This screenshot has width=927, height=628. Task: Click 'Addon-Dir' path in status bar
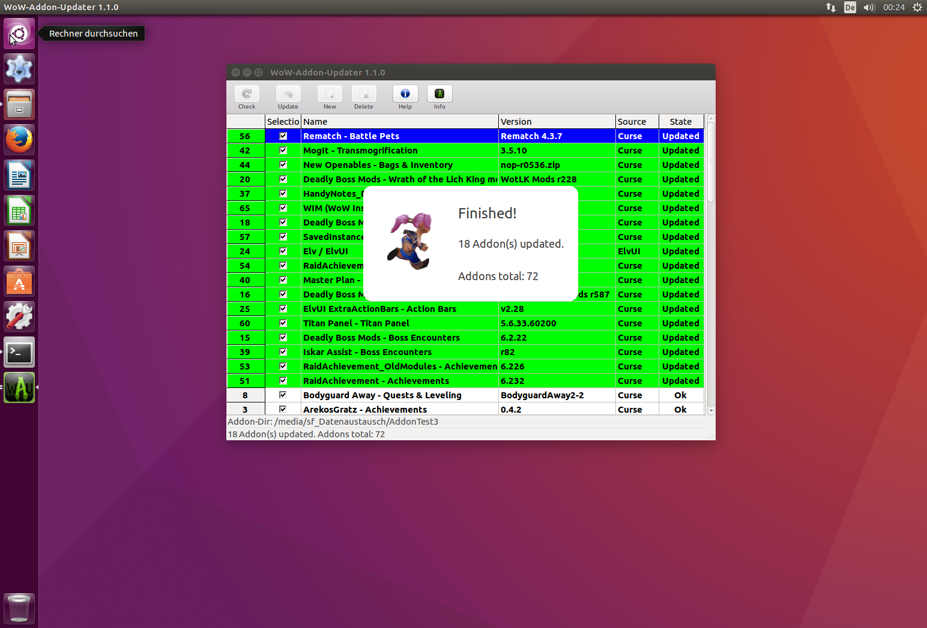click(333, 422)
